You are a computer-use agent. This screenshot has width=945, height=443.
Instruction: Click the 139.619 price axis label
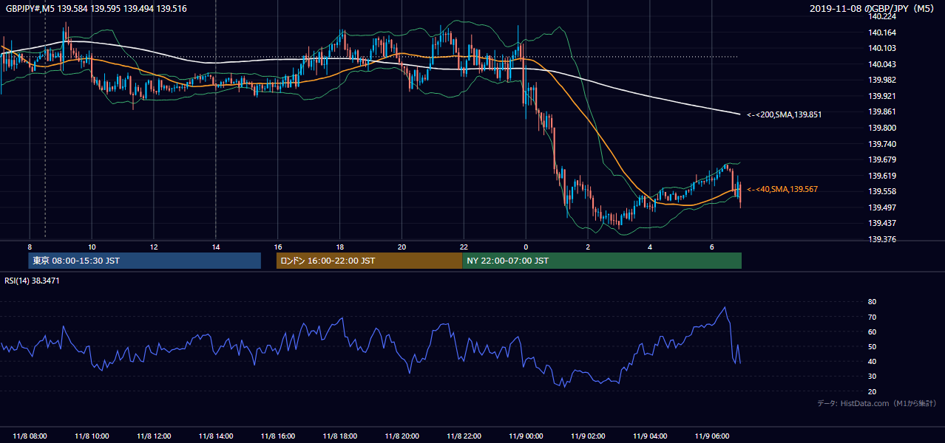882,176
